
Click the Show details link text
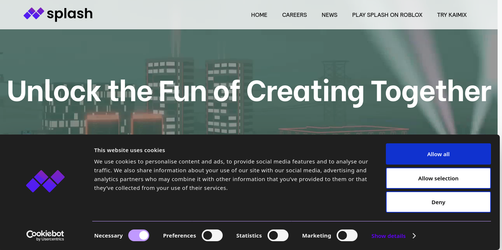[388, 236]
